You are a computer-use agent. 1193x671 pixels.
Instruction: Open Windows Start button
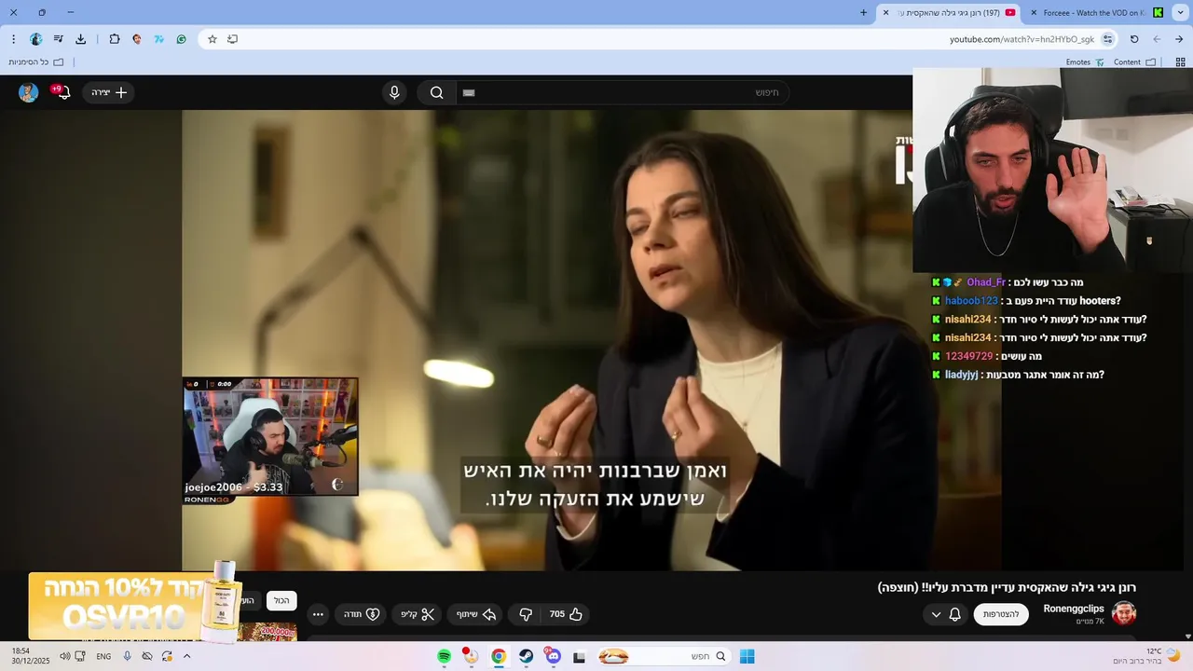click(x=747, y=656)
